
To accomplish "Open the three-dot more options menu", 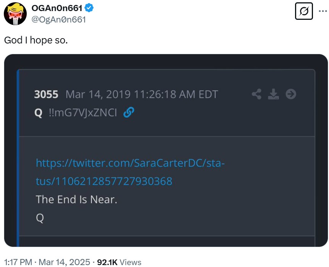I will pyautogui.click(x=323, y=11).
